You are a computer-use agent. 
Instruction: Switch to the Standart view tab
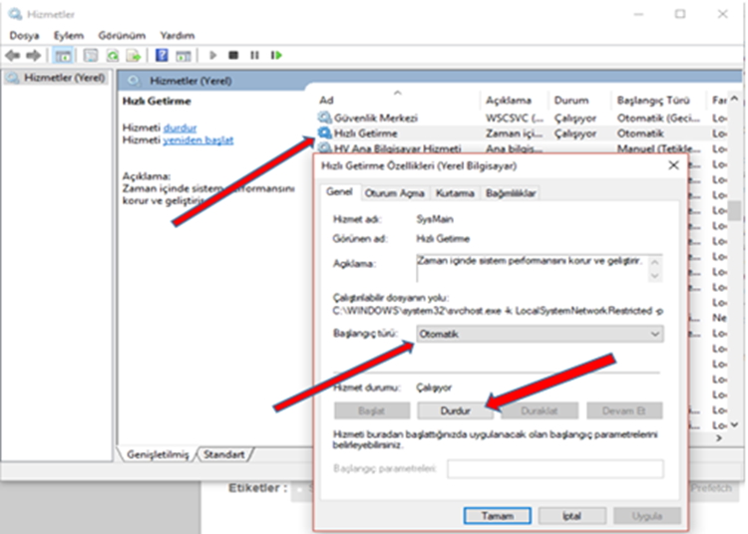point(223,454)
